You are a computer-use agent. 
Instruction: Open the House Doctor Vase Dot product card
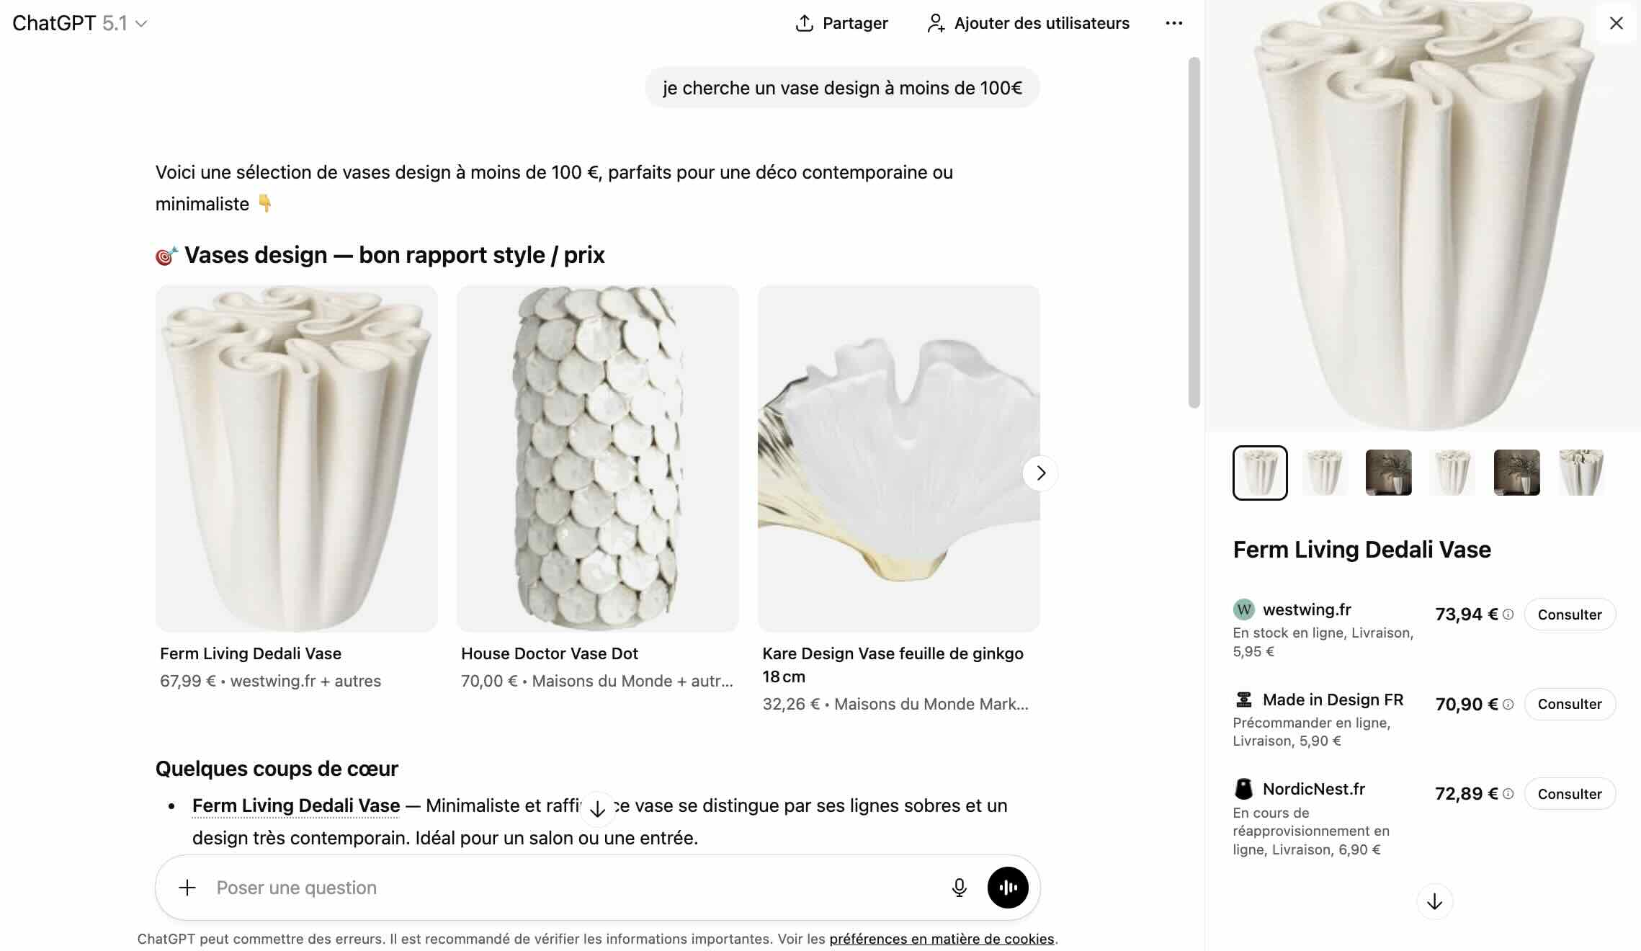pos(597,458)
